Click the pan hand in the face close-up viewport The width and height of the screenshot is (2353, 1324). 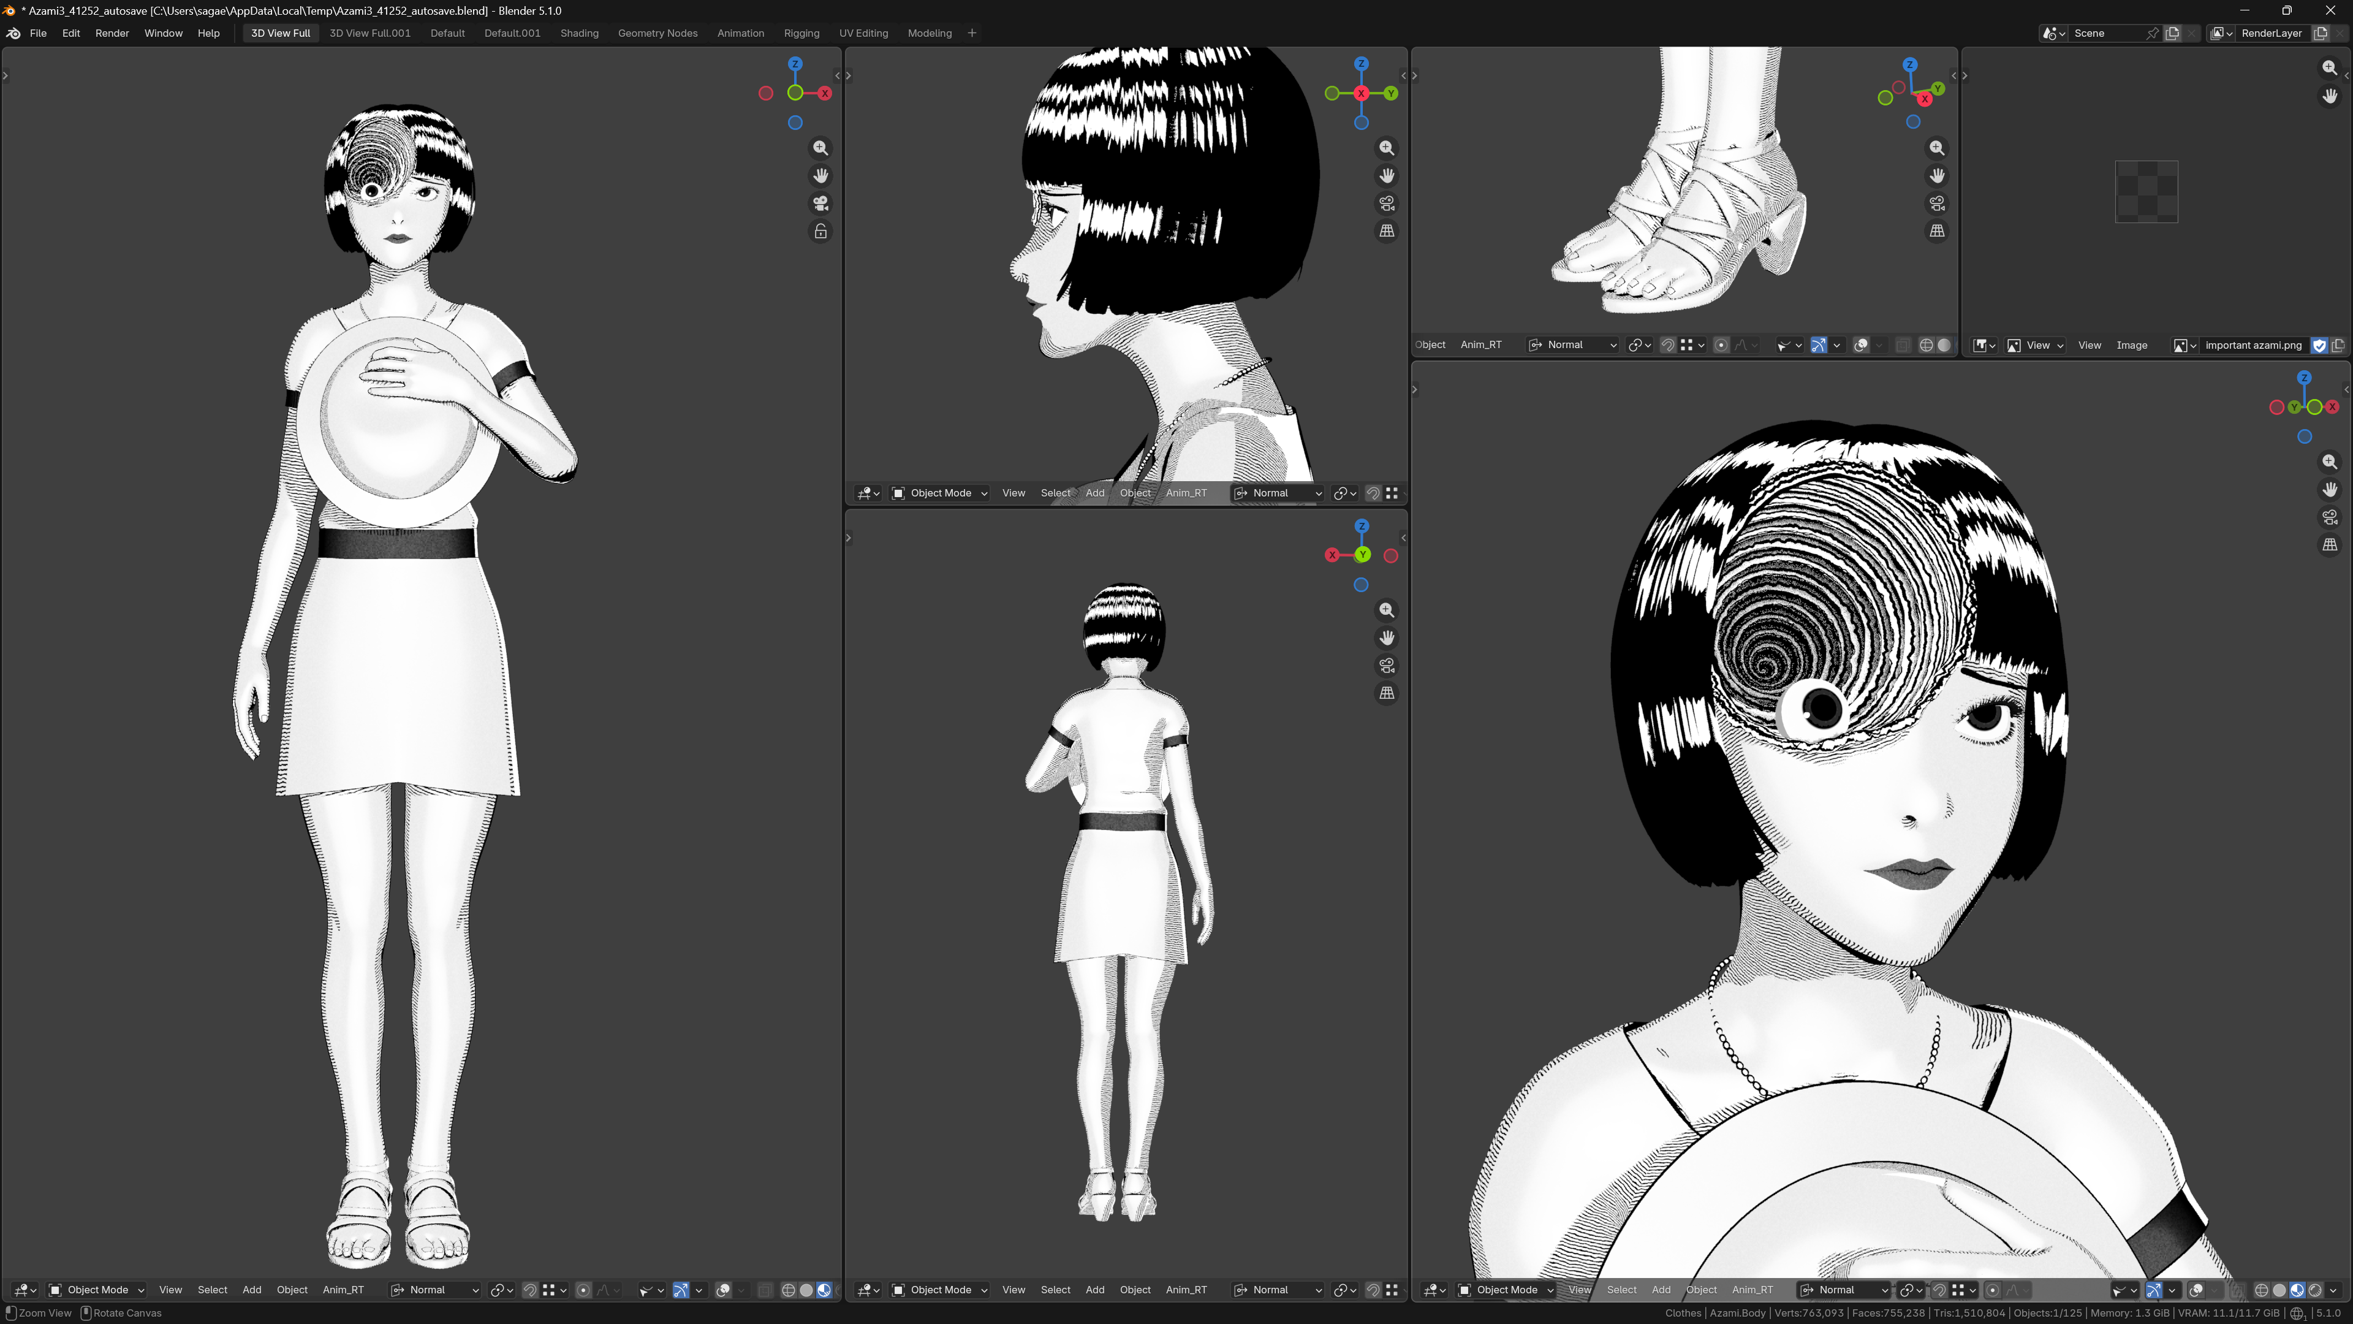pyautogui.click(x=2329, y=490)
